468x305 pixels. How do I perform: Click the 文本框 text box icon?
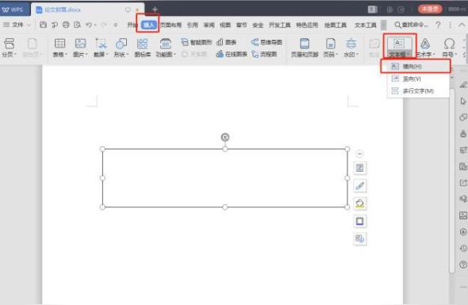[399, 44]
